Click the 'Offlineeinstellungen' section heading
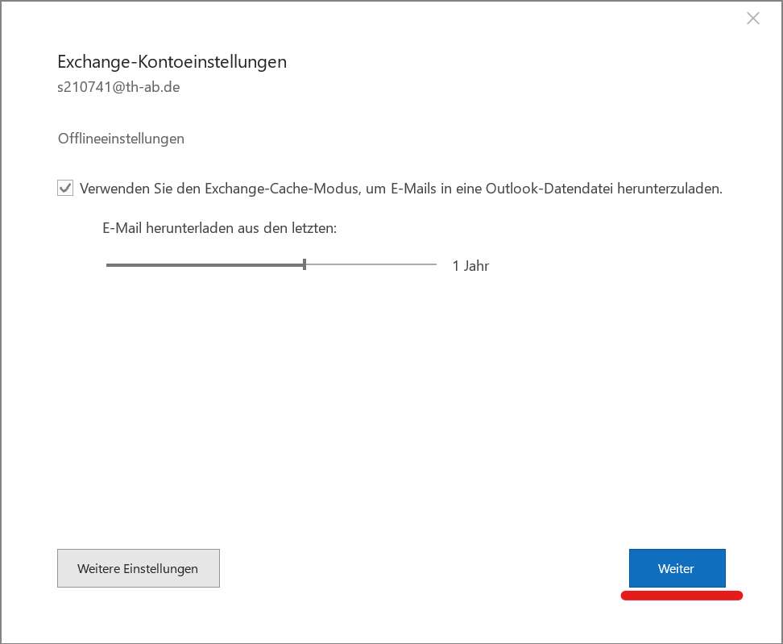The width and height of the screenshot is (783, 644). coord(122,139)
